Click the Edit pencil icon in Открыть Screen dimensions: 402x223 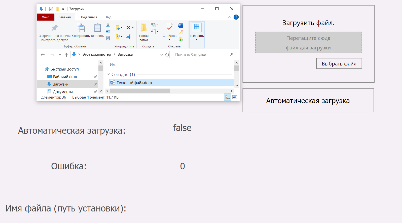tap(181, 32)
